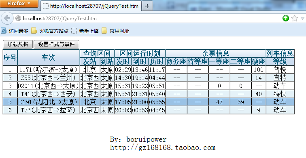Click the 特快 grade cell

click(280, 94)
